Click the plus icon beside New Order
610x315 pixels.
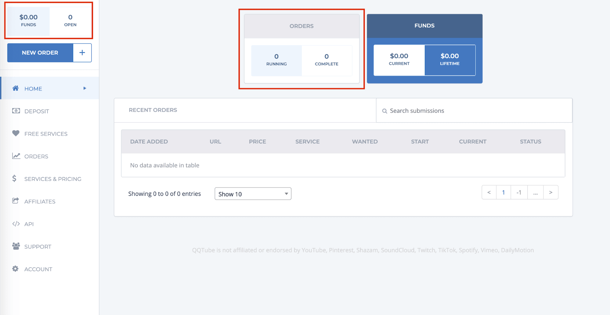click(82, 53)
